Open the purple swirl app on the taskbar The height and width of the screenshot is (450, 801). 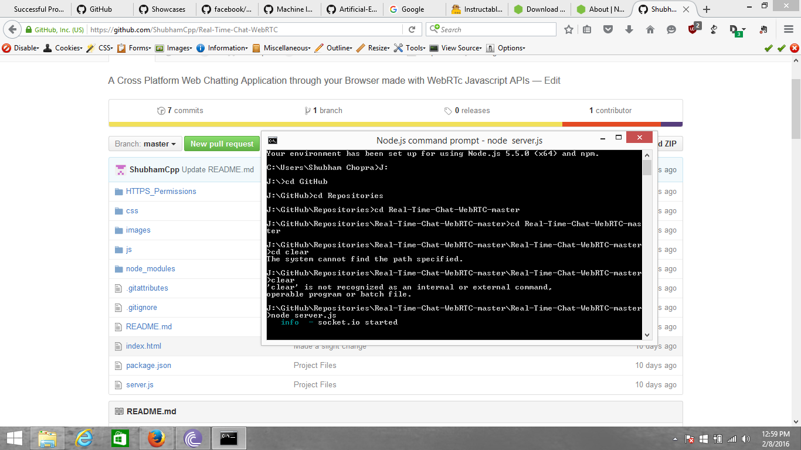click(x=192, y=438)
